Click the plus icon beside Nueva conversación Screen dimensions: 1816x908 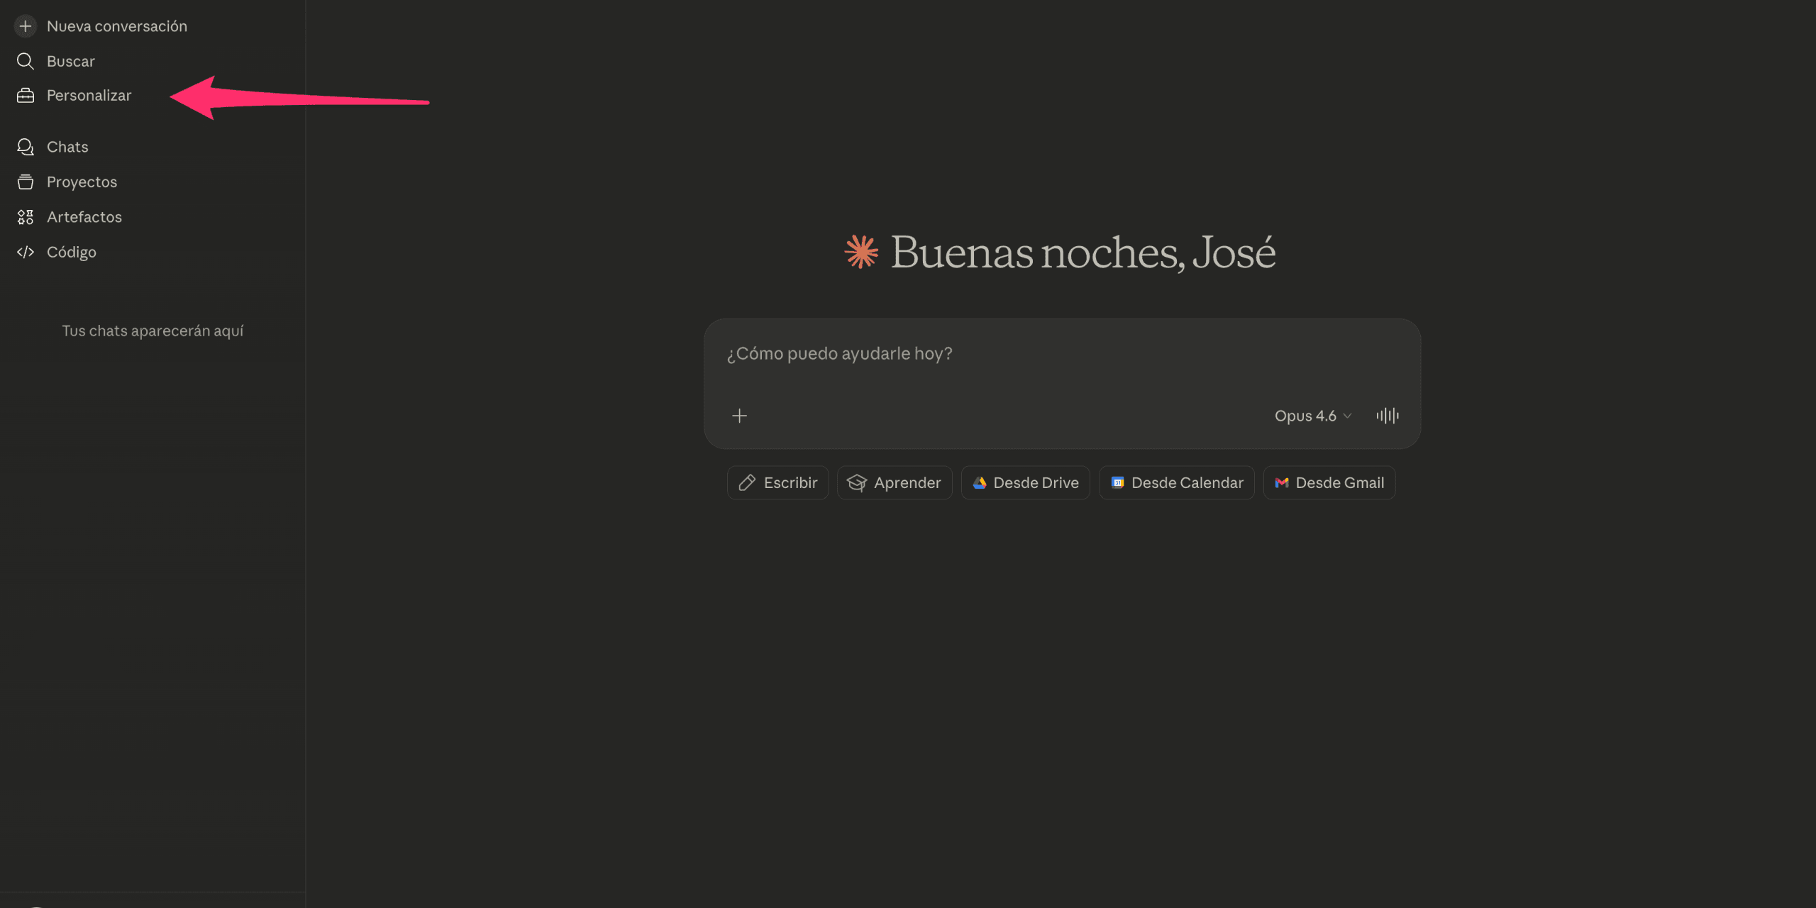(26, 26)
